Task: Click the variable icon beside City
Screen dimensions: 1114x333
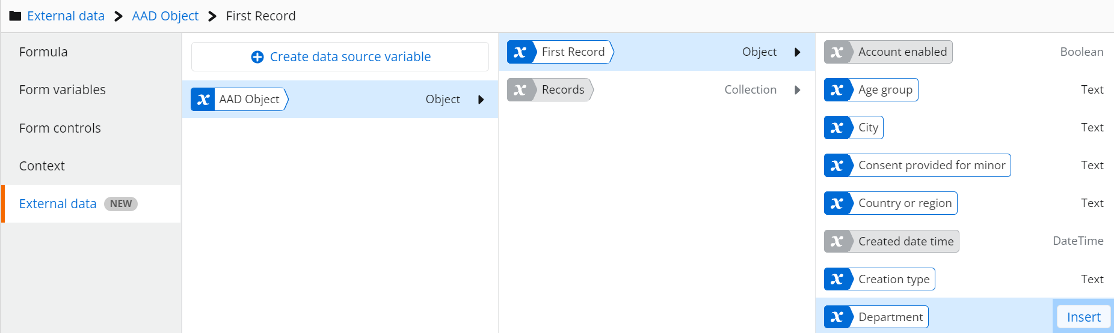Action: click(837, 128)
